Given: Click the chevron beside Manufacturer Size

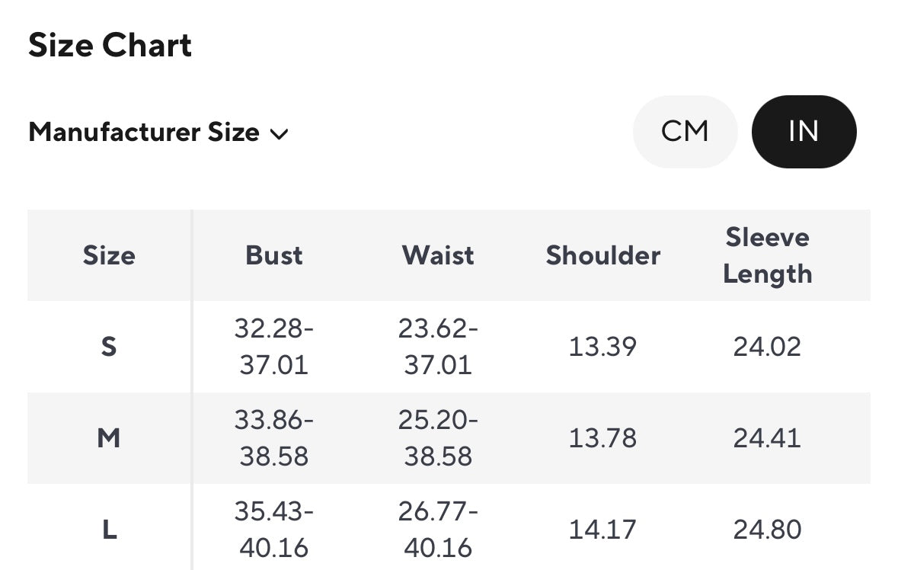Looking at the screenshot, I should coord(280,134).
